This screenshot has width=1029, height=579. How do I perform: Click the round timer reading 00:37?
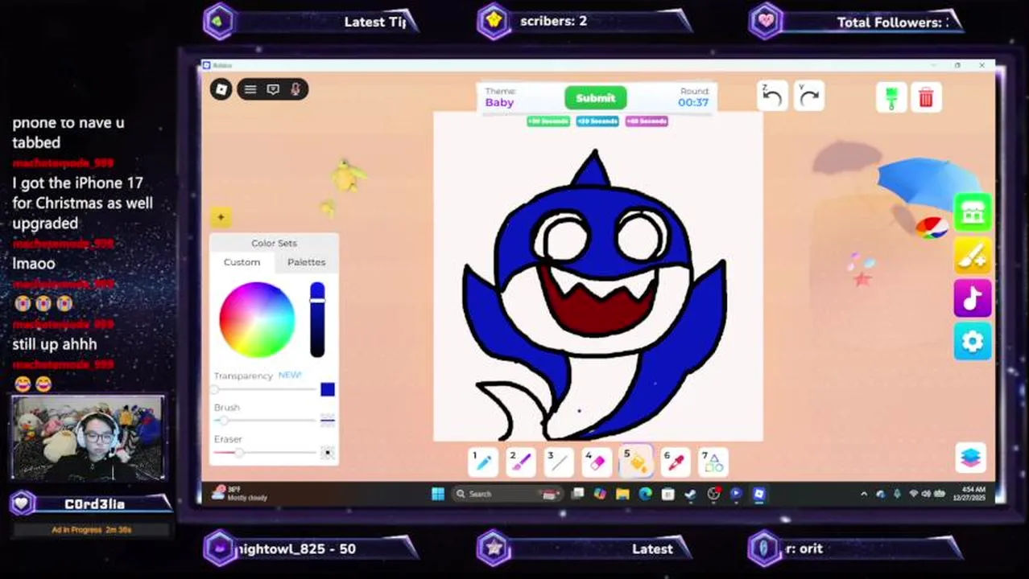pos(693,102)
